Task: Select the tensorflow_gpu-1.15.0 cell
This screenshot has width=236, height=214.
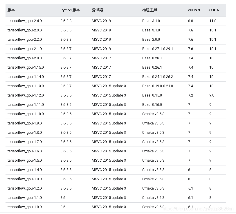Action: [x=26, y=67]
